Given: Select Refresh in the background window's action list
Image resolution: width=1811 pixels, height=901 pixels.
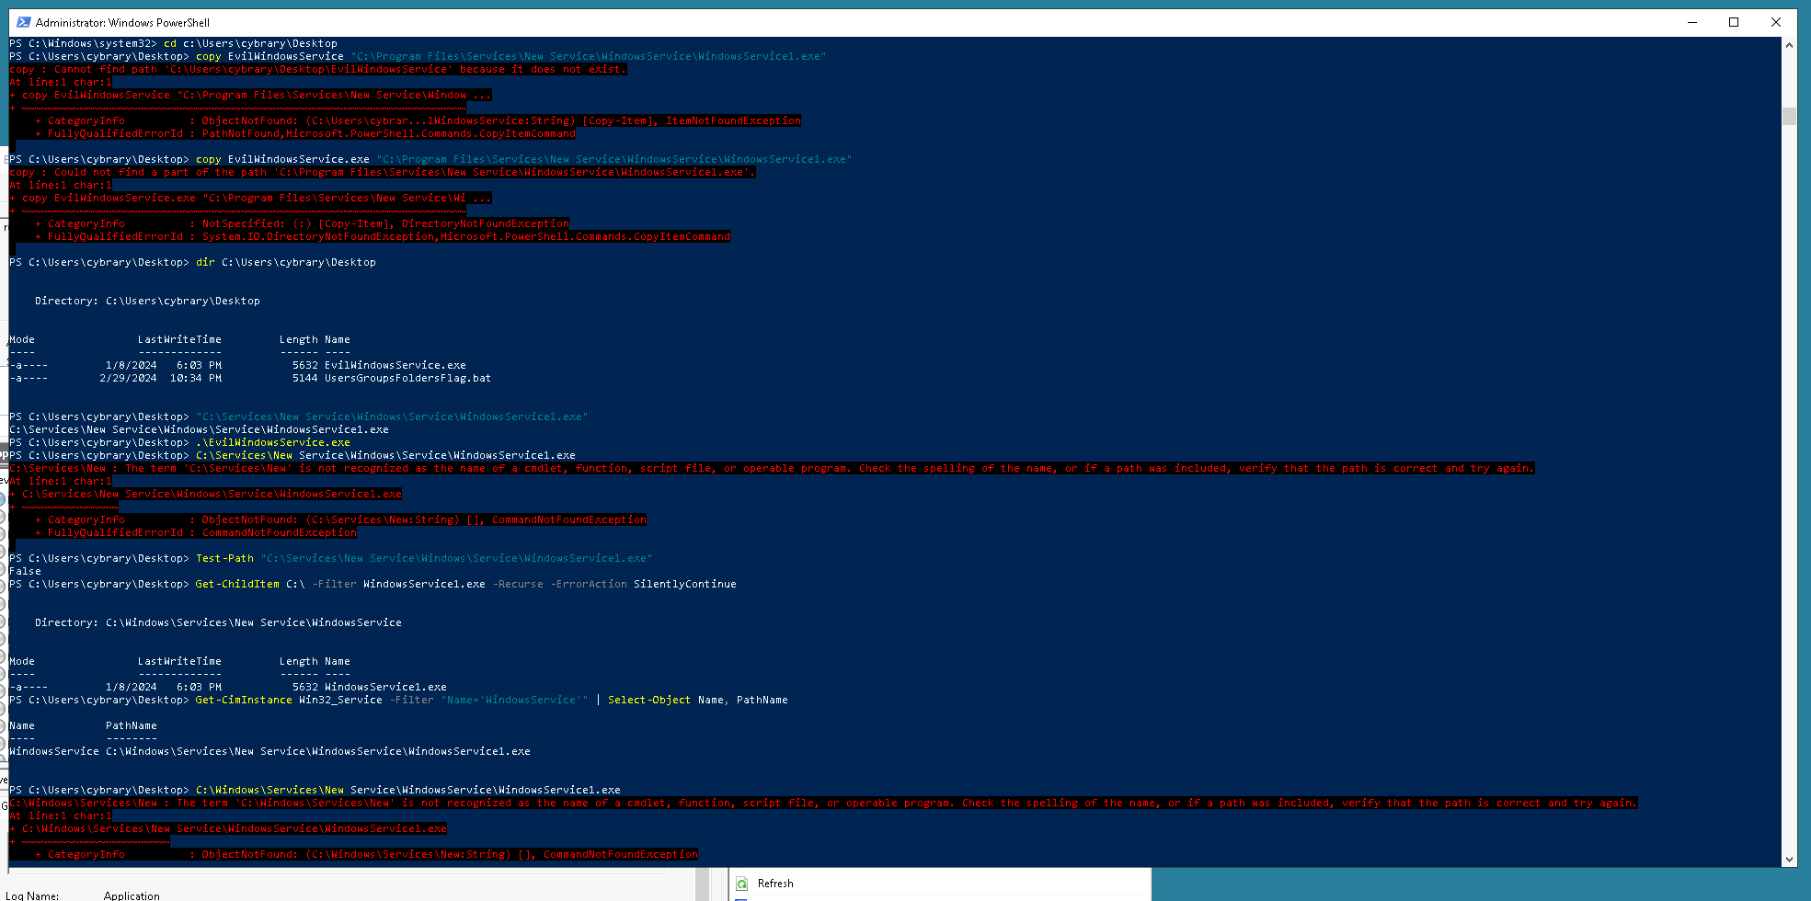Looking at the screenshot, I should pos(775,884).
